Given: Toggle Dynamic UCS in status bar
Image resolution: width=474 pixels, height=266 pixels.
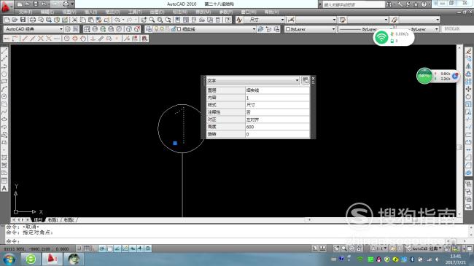Looking at the screenshot, I should pyautogui.click(x=125, y=249).
